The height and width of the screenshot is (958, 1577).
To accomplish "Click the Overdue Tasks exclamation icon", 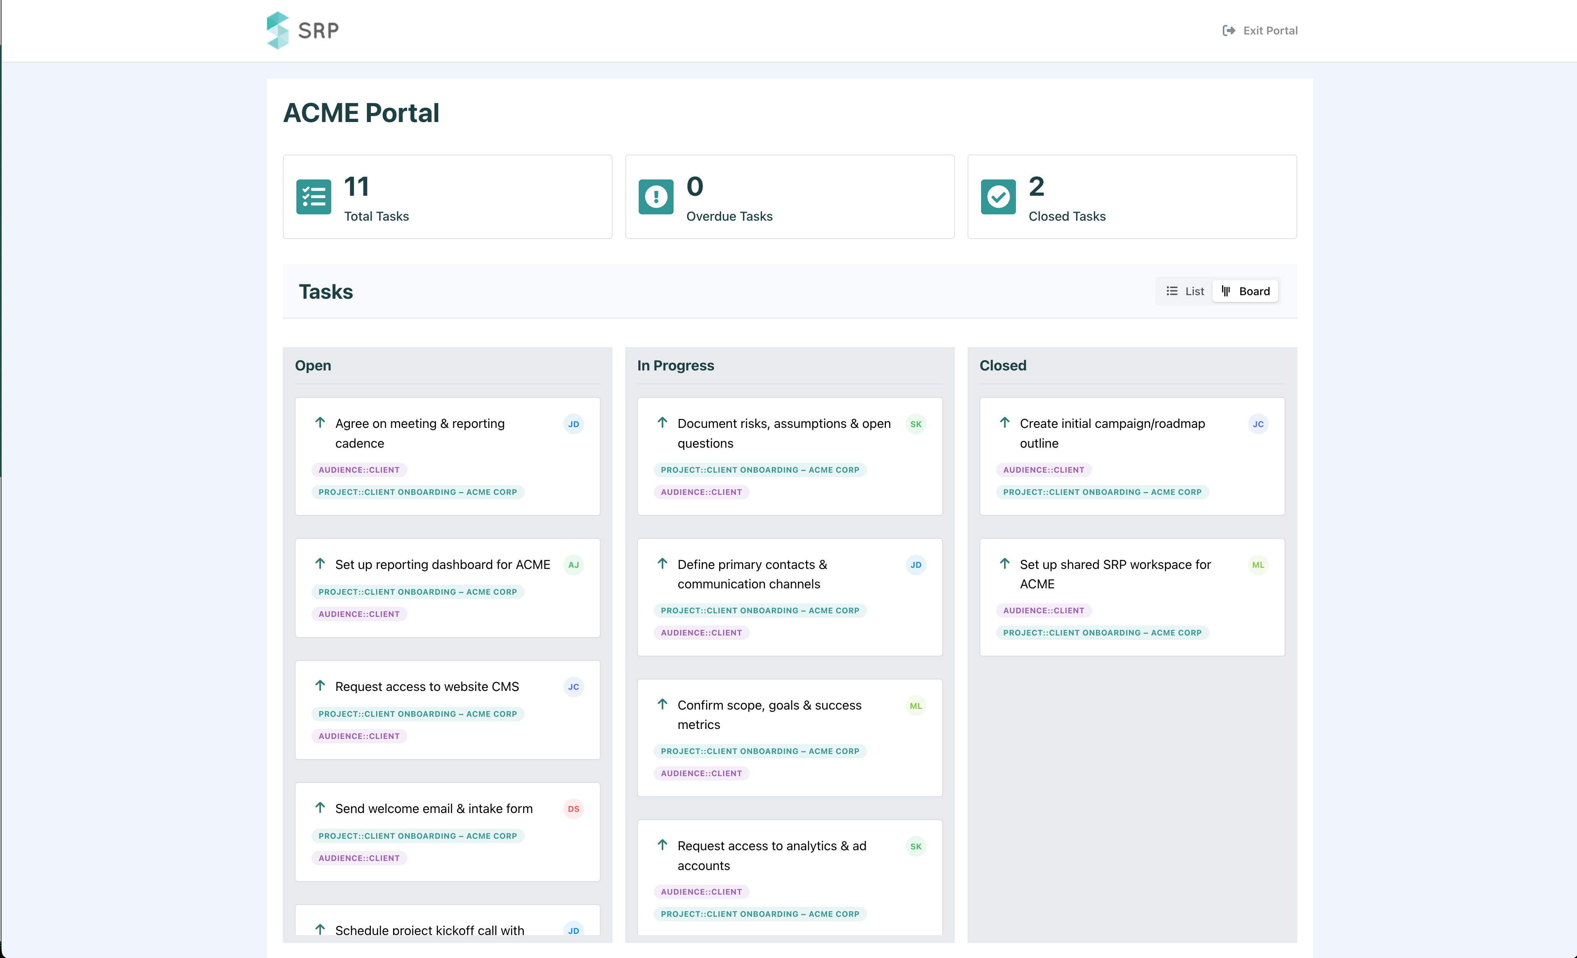I will pyautogui.click(x=655, y=197).
